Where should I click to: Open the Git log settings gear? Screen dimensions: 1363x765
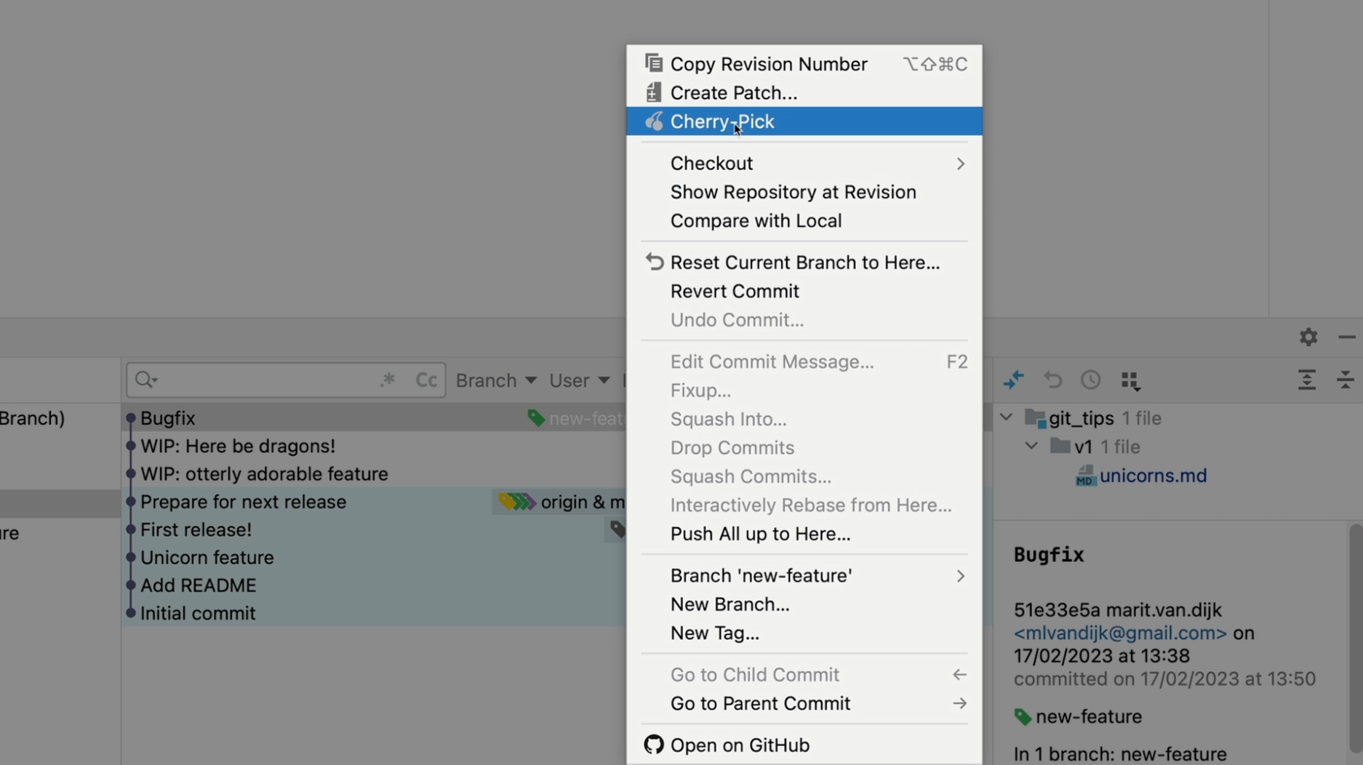click(x=1308, y=337)
